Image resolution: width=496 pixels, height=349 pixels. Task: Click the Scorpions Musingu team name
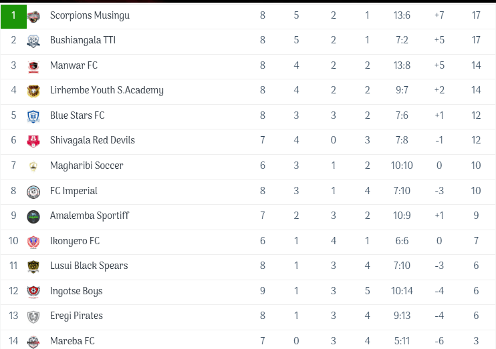(90, 15)
